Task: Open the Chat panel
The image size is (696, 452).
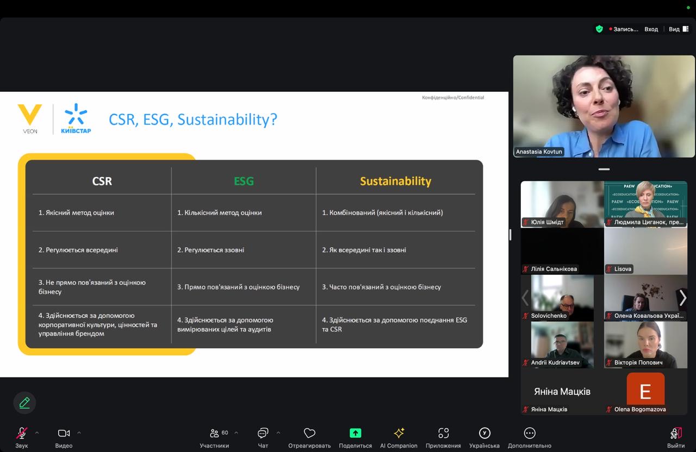Action: (x=263, y=434)
